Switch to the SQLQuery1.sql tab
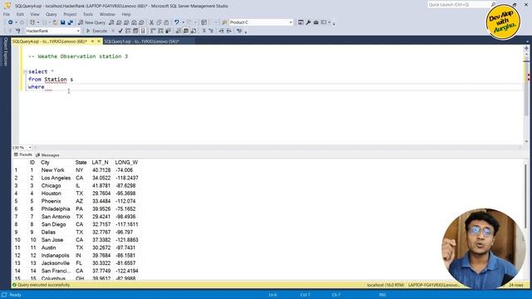 [141, 42]
